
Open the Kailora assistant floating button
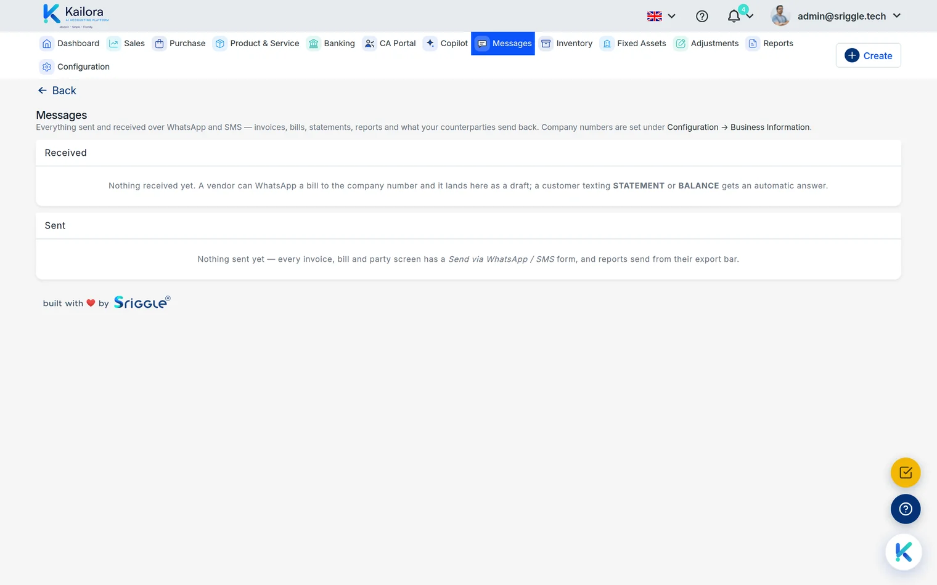click(x=904, y=552)
